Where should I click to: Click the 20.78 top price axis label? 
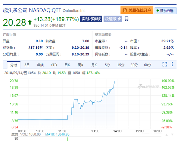(x=14, y=81)
